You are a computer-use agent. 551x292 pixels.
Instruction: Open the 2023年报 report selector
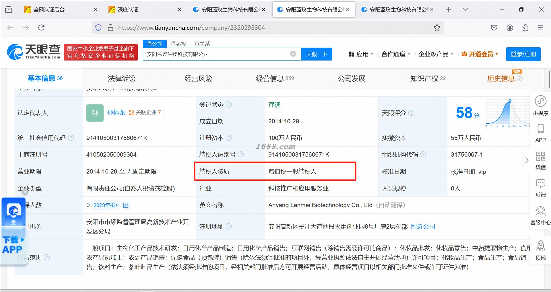coord(106,205)
